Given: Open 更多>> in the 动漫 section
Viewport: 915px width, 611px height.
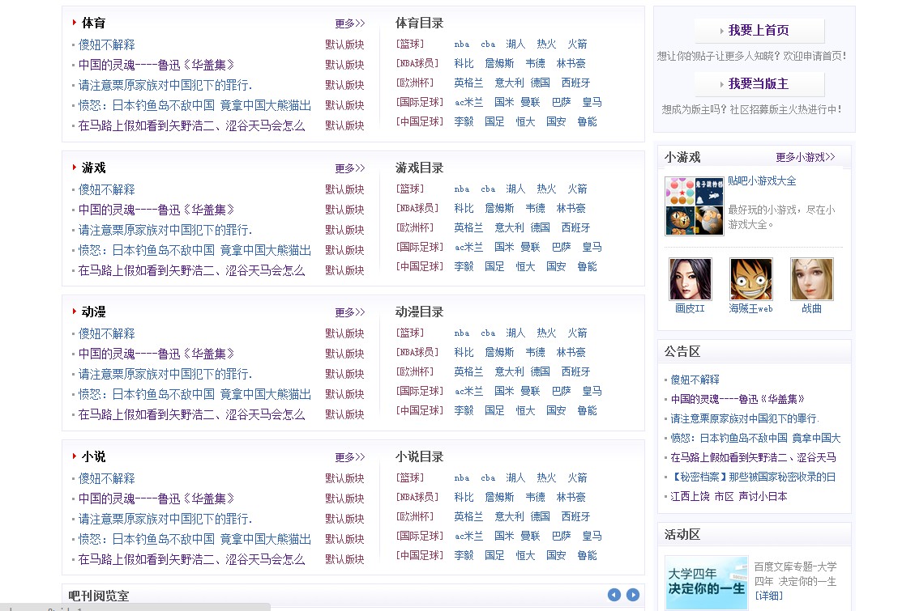Looking at the screenshot, I should tap(349, 312).
